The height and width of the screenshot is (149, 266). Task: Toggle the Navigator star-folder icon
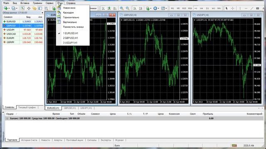coord(34,8)
